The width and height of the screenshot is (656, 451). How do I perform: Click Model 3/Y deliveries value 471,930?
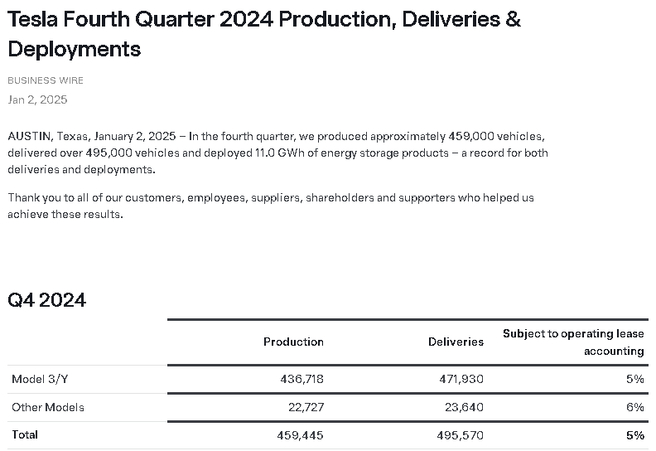(461, 379)
